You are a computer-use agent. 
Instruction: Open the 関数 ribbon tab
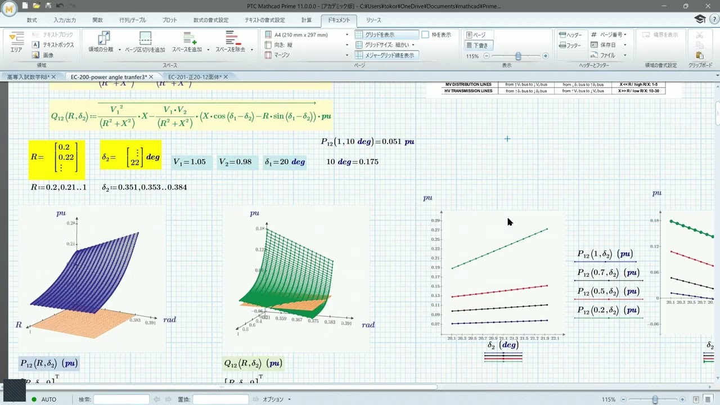[98, 20]
